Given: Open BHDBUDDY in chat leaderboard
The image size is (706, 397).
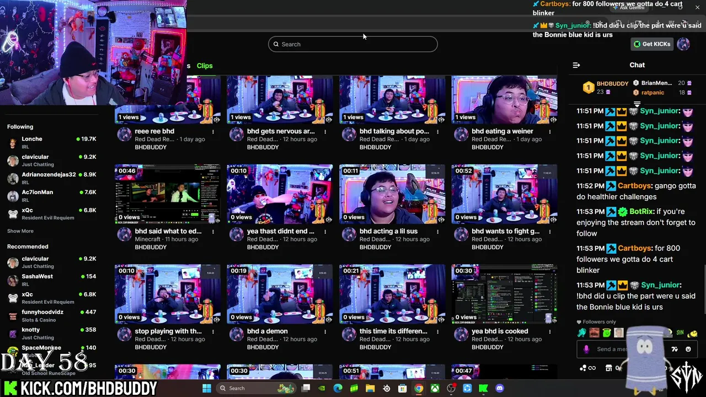Looking at the screenshot, I should click(x=612, y=84).
